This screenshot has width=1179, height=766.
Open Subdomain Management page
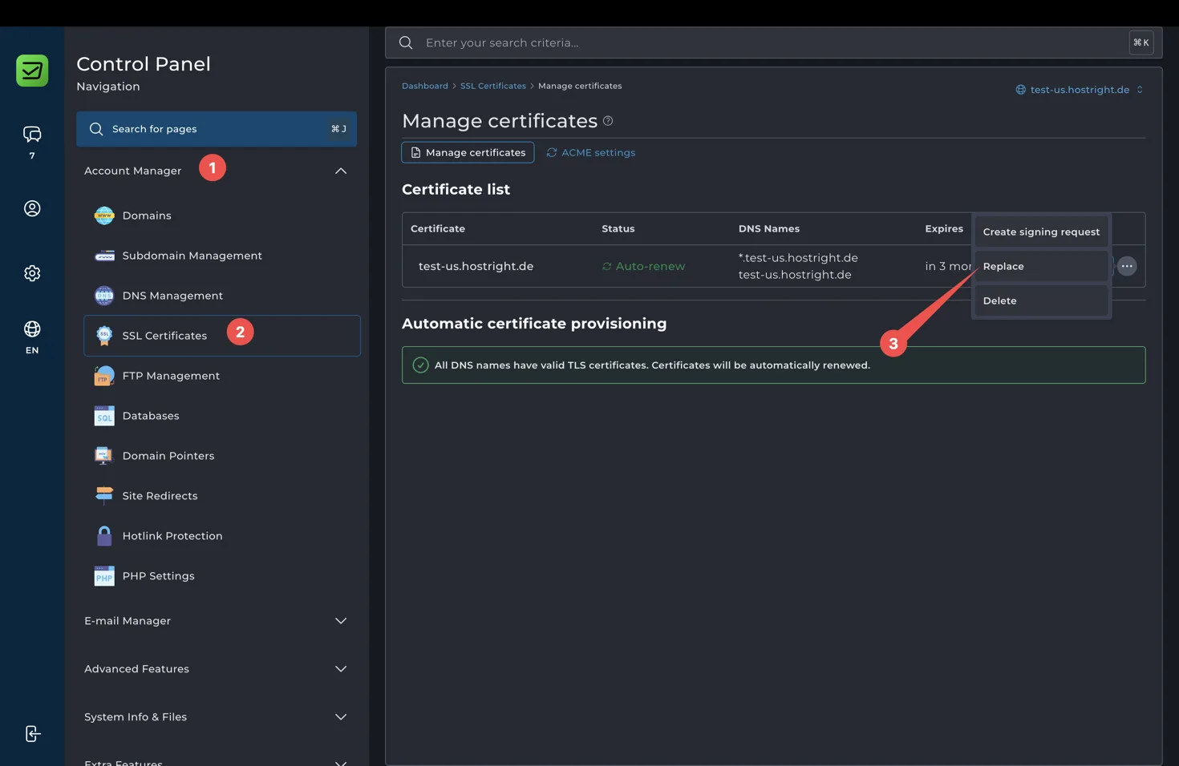click(222, 256)
